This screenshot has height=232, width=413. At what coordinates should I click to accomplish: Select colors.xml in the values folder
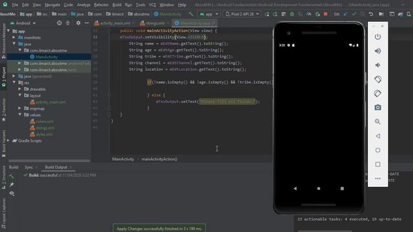click(45, 121)
